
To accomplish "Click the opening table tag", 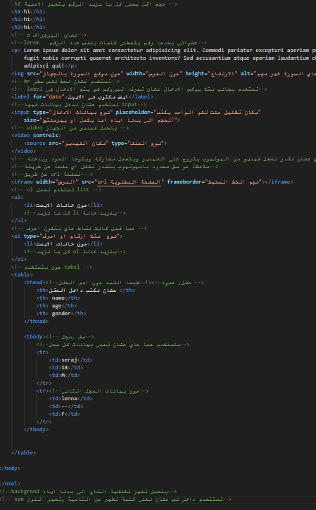I will 22,275.
